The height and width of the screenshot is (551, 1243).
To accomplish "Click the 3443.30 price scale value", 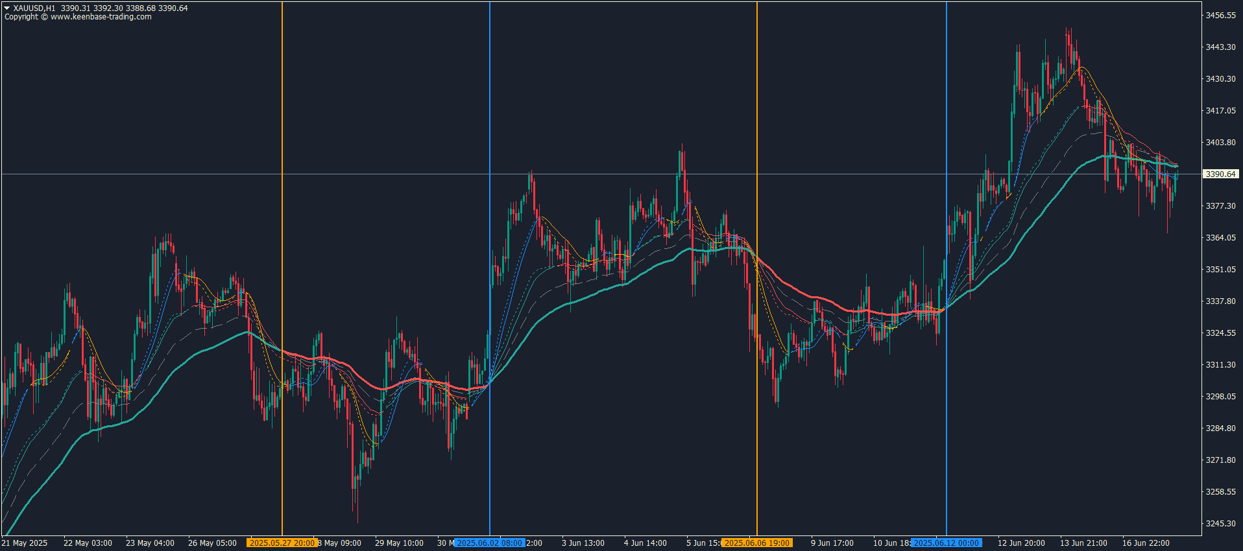I will click(x=1221, y=47).
